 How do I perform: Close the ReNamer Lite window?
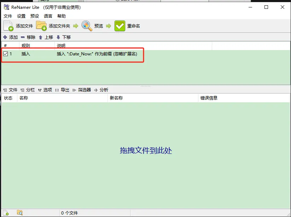[x=283, y=7]
